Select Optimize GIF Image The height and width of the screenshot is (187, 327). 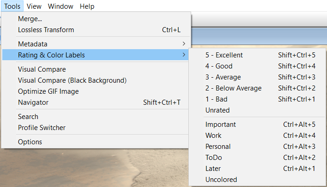48,91
